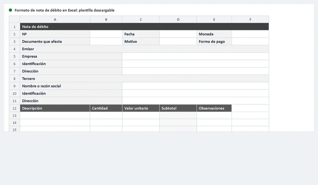318x185 pixels.
Task: Select column E header
Action: pyautogui.click(x=214, y=19)
